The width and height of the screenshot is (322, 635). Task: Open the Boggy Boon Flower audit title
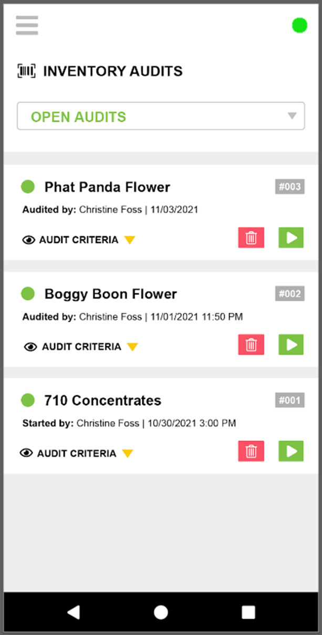pyautogui.click(x=111, y=294)
